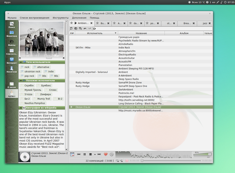The height and width of the screenshot is (173, 235).
Task: Open the Инструменты menu
Action: click(x=60, y=17)
